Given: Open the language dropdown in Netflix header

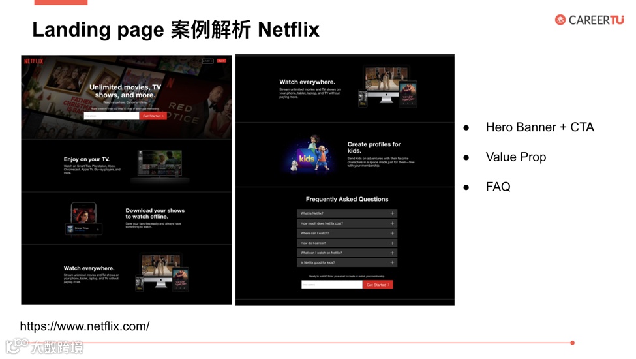Looking at the screenshot, I should pyautogui.click(x=207, y=61).
